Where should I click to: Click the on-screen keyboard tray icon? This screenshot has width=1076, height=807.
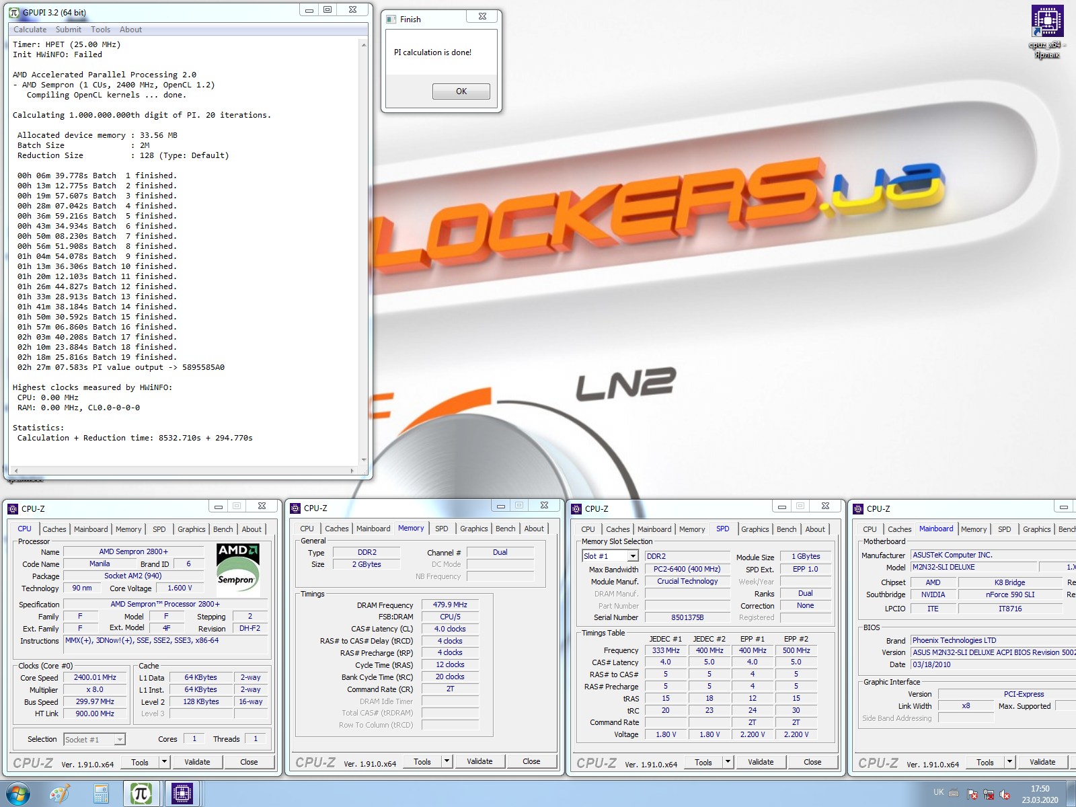click(x=954, y=793)
